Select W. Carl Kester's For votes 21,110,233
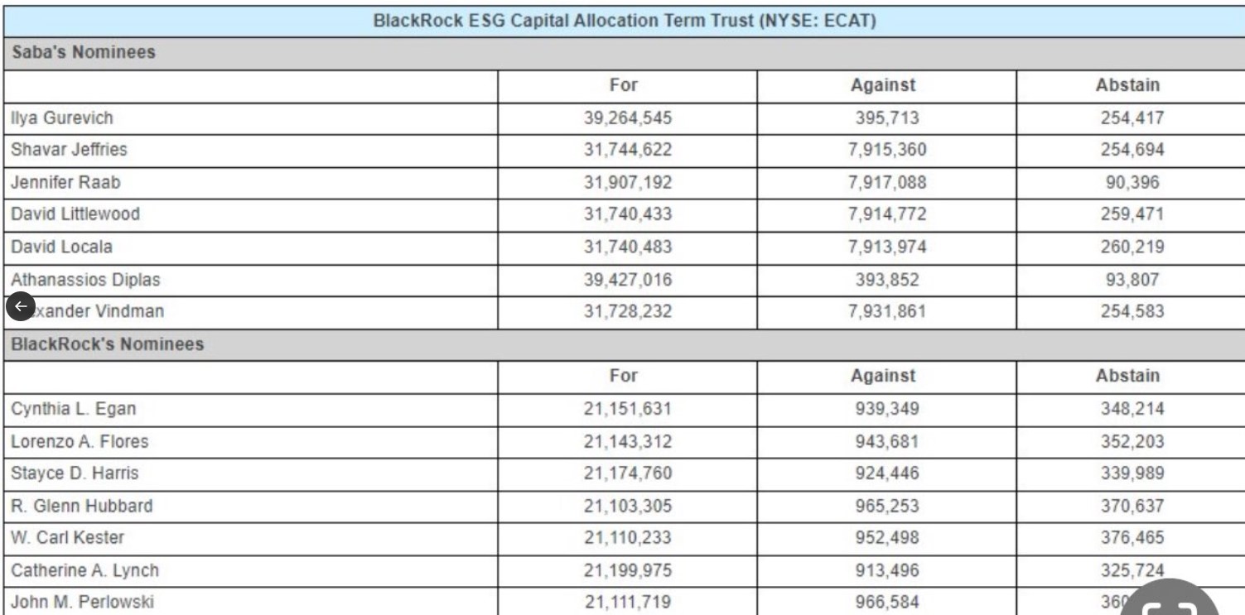This screenshot has height=615, width=1245. coord(627,538)
